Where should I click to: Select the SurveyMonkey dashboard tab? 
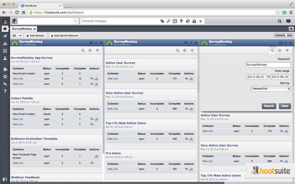[x=22, y=29]
